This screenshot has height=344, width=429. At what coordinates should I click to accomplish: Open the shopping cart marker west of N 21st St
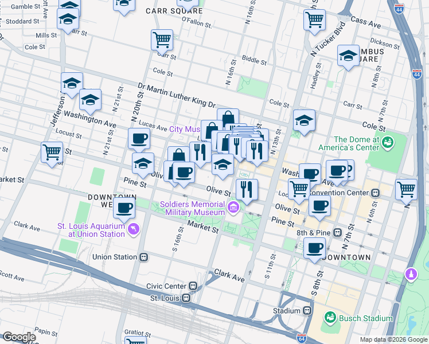tap(52, 154)
